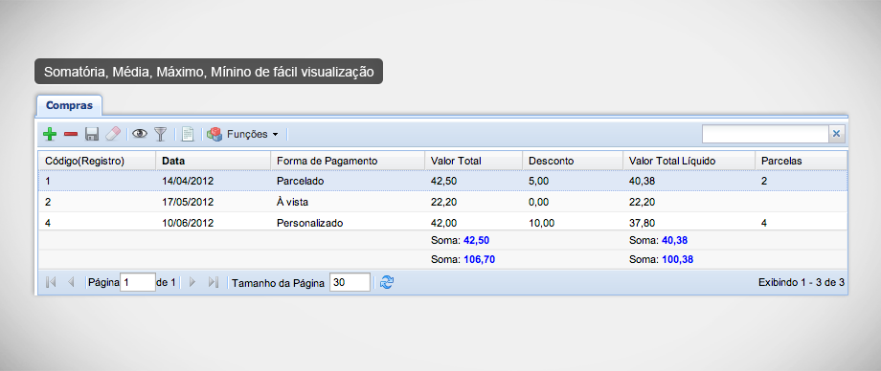The image size is (881, 371).
Task: Click the document report icon
Action: pos(188,134)
